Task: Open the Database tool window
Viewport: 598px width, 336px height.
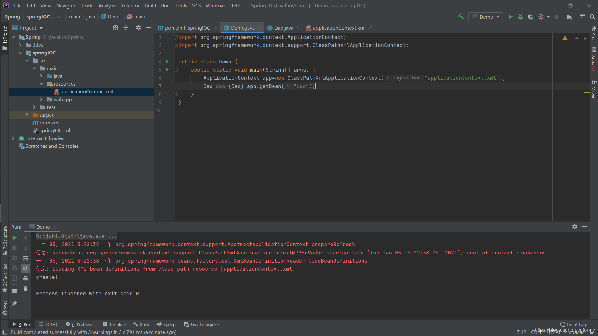Action: [594, 59]
